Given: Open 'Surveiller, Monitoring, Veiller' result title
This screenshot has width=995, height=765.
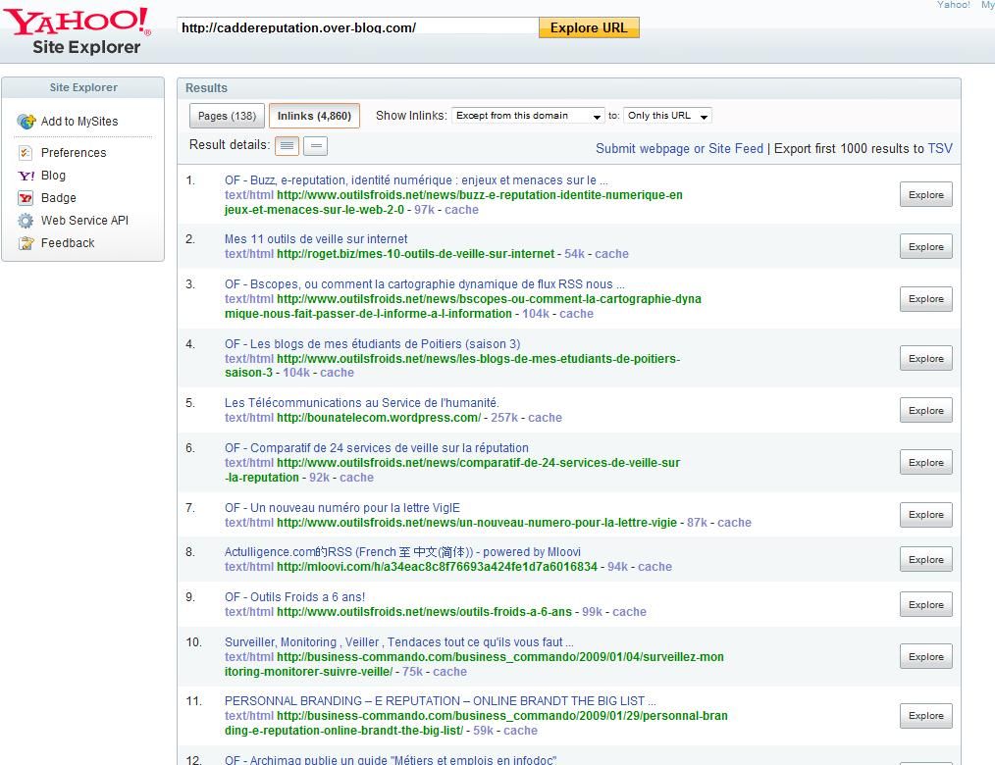Looking at the screenshot, I should (399, 642).
